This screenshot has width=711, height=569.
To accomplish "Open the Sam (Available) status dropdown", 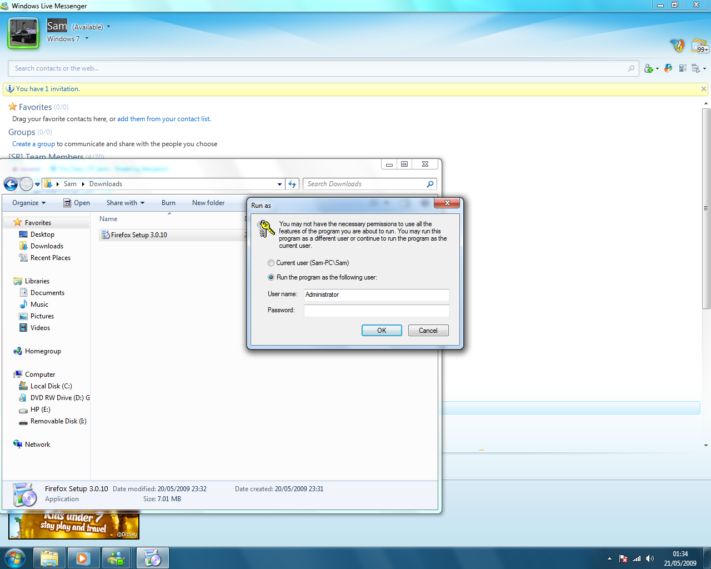I will point(108,27).
